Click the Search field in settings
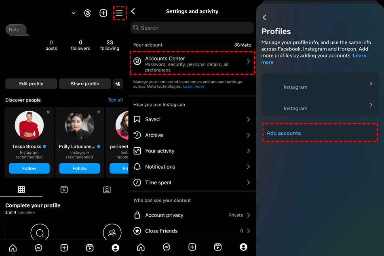The height and width of the screenshot is (256, 384). point(192,28)
